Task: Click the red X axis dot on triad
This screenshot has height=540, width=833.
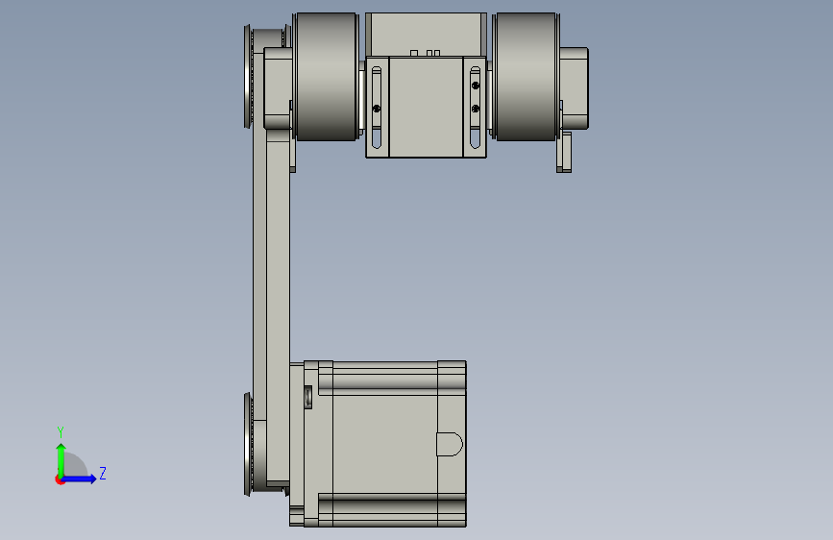Action: 59,480
